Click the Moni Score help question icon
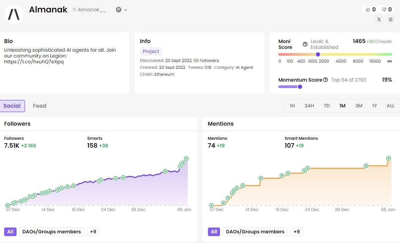 (x=305, y=44)
